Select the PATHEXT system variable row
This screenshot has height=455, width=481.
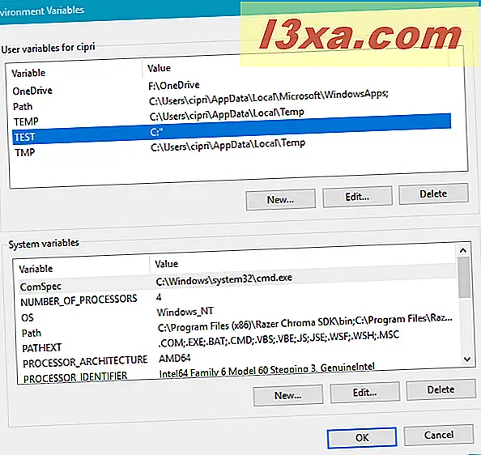point(239,343)
